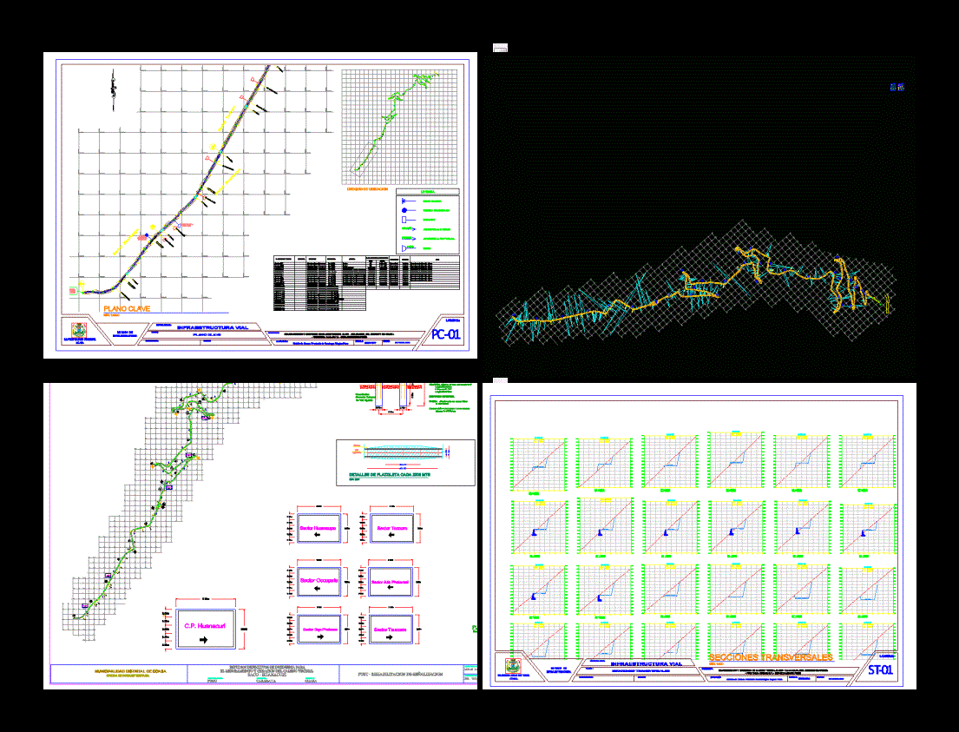Screen dimensions: 959x732
Task: Click the right arrow inside the C.P. Huanacuri sign
Action: coord(204,640)
